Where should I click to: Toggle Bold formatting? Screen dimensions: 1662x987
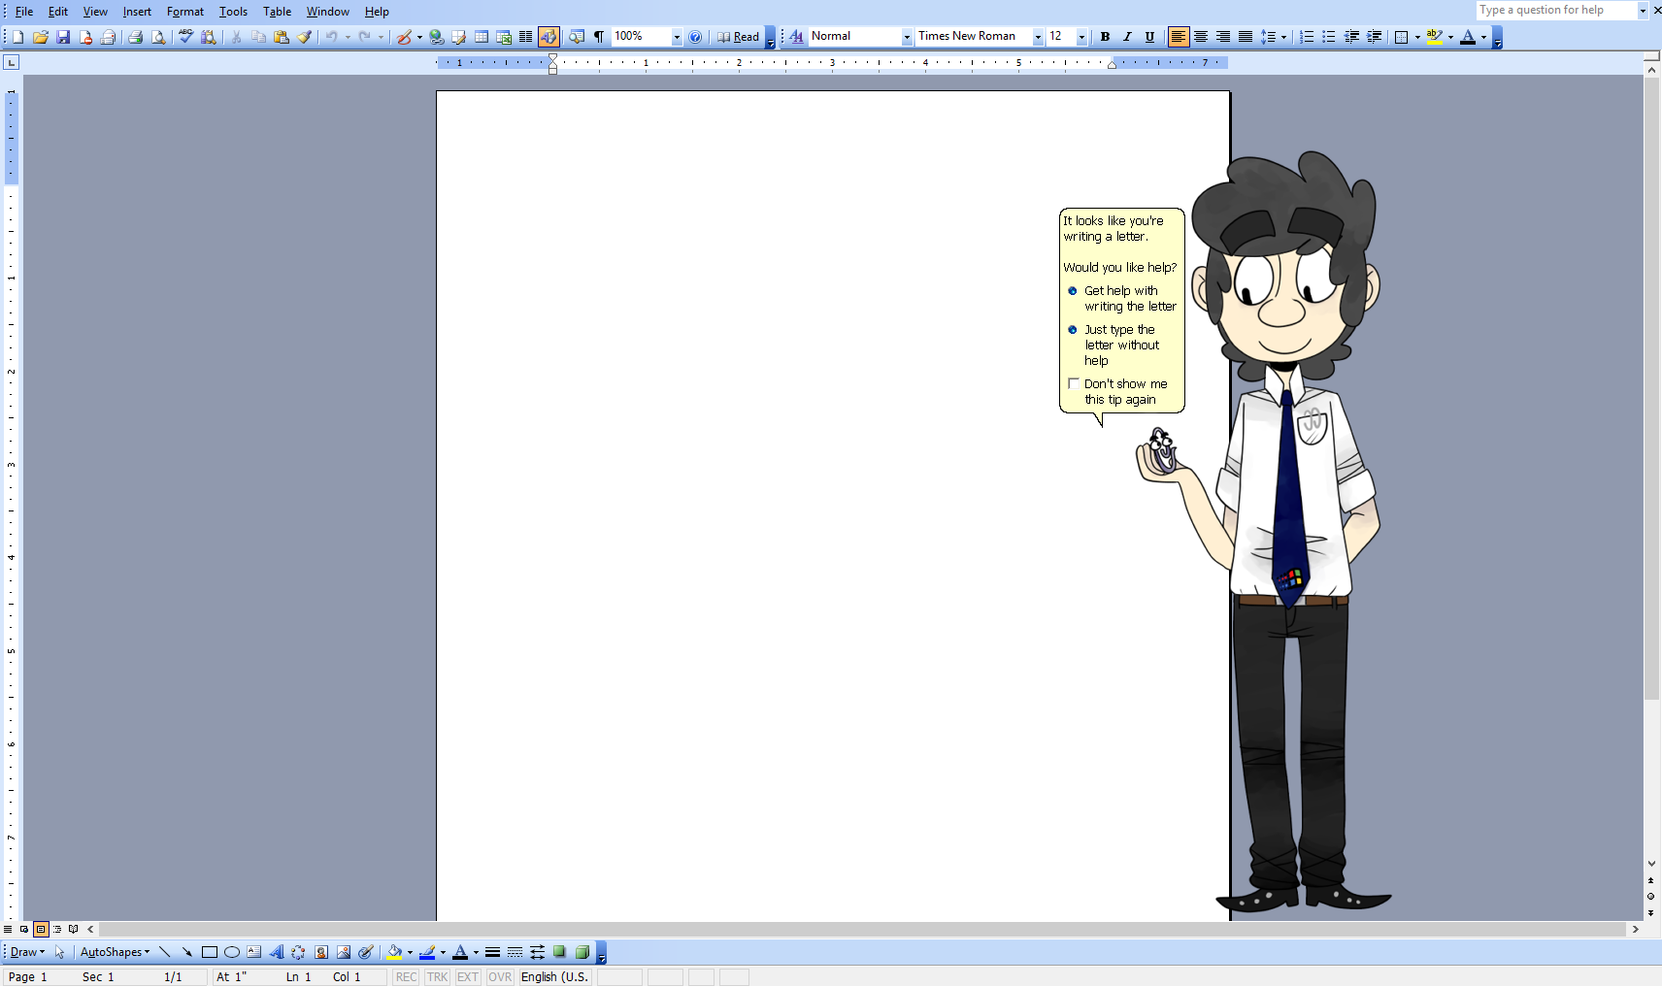tap(1105, 37)
